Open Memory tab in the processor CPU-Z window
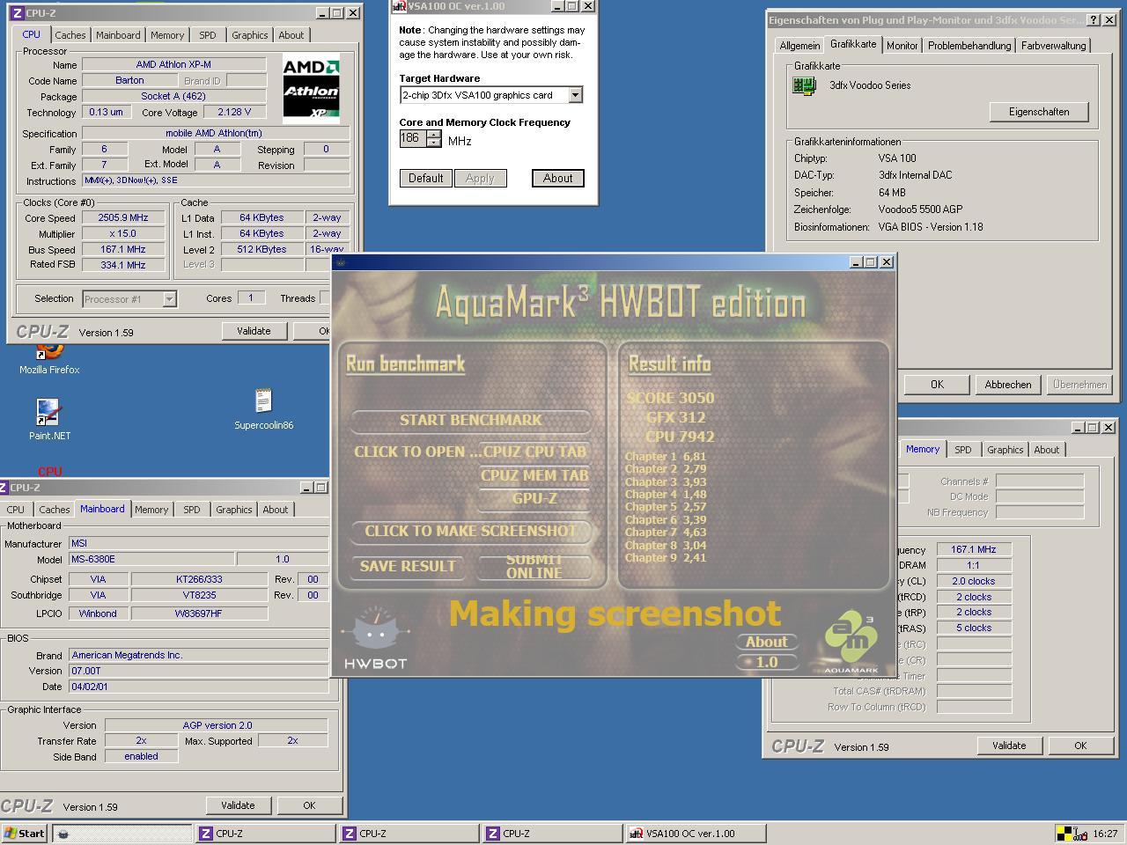The image size is (1127, 845). pos(167,35)
